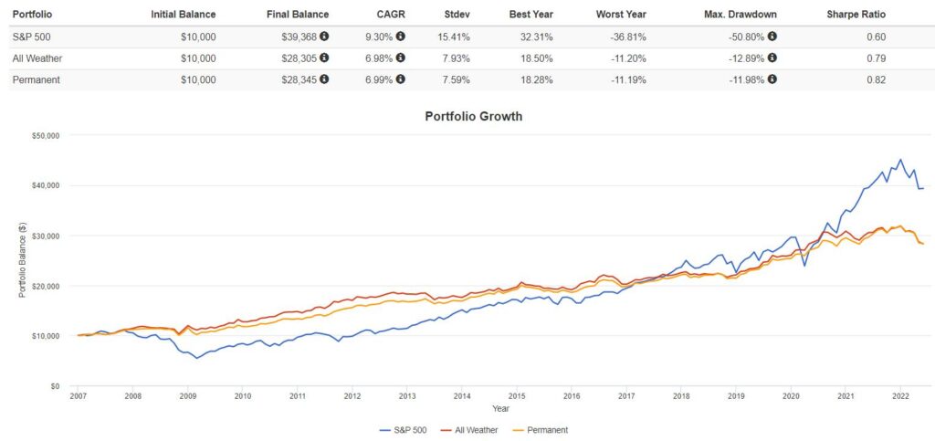Click the Portfolio Growth chart title
The image size is (935, 441).
(473, 117)
